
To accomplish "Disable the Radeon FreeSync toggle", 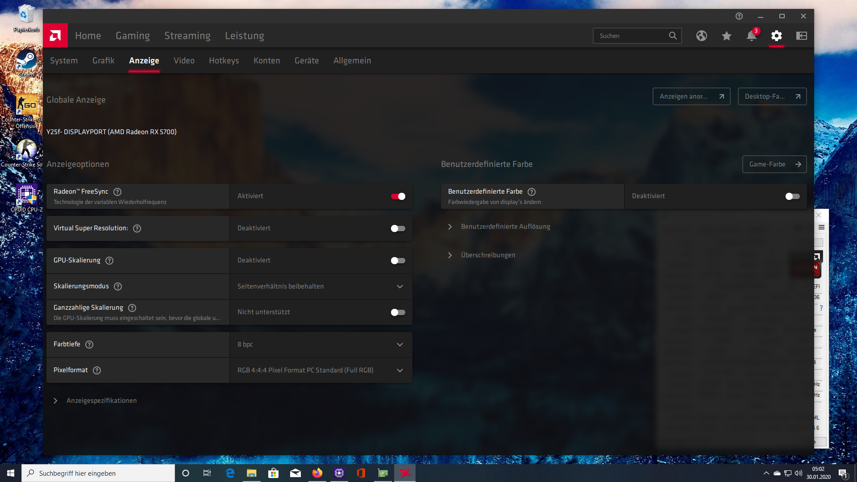I will pos(398,196).
